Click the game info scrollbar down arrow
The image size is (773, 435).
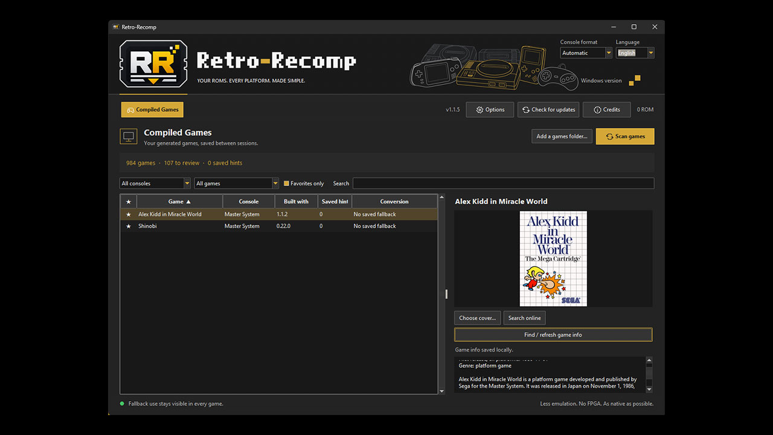[x=649, y=389]
